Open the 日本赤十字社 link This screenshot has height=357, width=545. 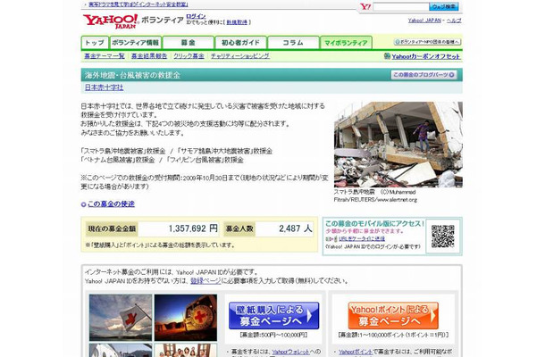coord(106,87)
